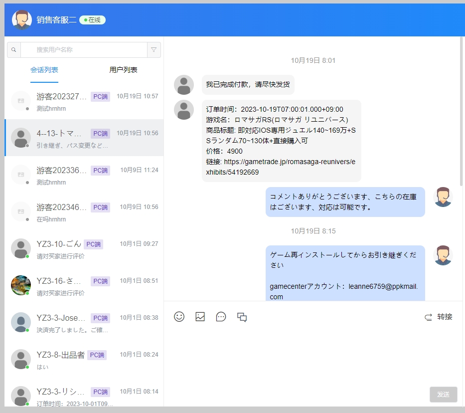465x413 pixels.
Task: Click the 在线 online status badge
Action: pyautogui.click(x=93, y=20)
